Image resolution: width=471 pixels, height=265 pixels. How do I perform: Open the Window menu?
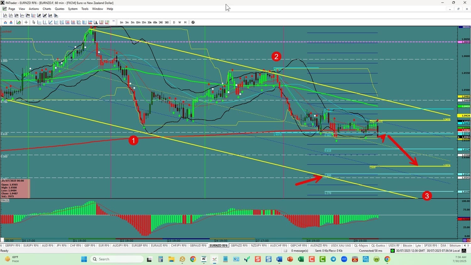tap(98, 9)
